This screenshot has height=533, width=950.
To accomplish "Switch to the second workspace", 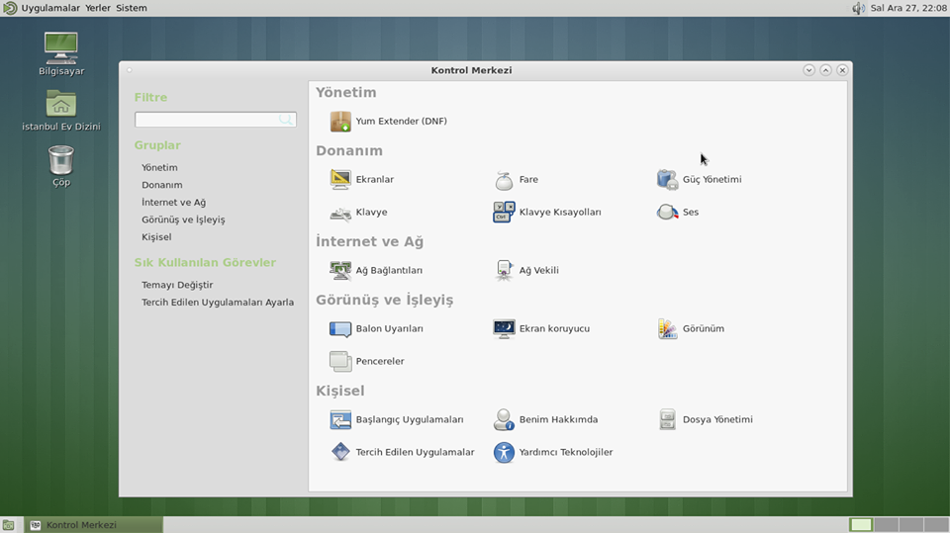I will [886, 525].
